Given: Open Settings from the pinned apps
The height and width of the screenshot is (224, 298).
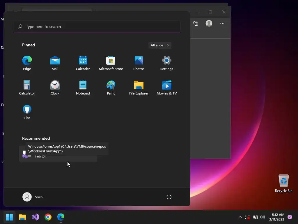Looking at the screenshot, I should click(167, 63).
